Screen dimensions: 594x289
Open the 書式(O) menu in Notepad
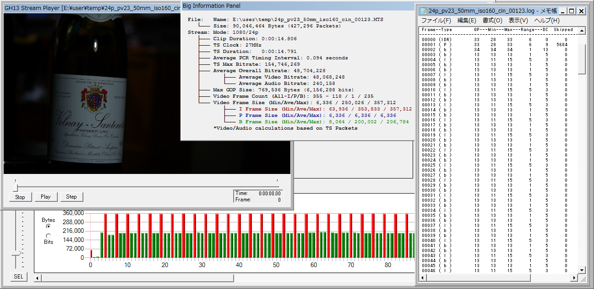click(492, 21)
